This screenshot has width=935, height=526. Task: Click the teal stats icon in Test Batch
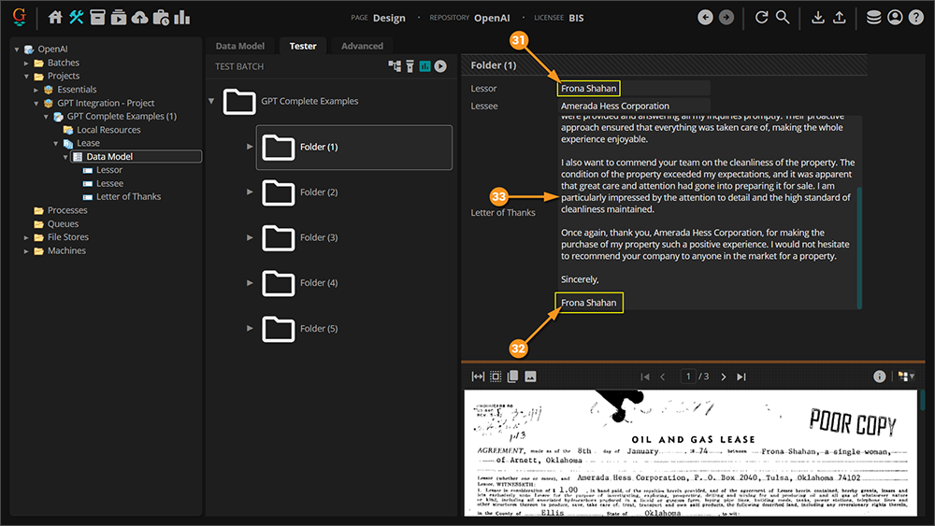pyautogui.click(x=424, y=66)
